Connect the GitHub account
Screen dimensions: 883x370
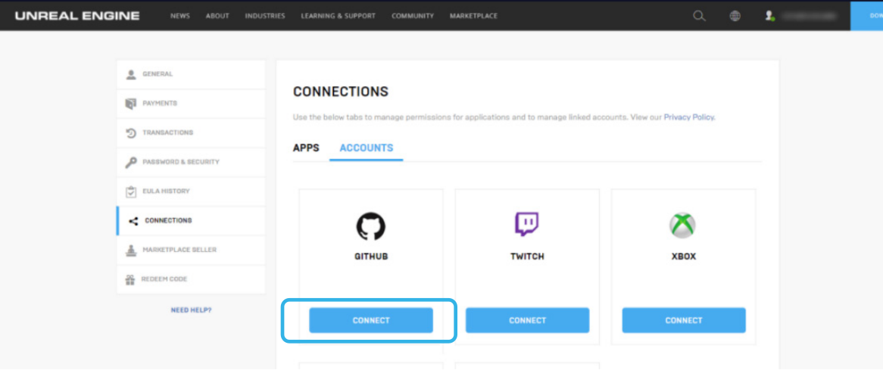point(371,320)
